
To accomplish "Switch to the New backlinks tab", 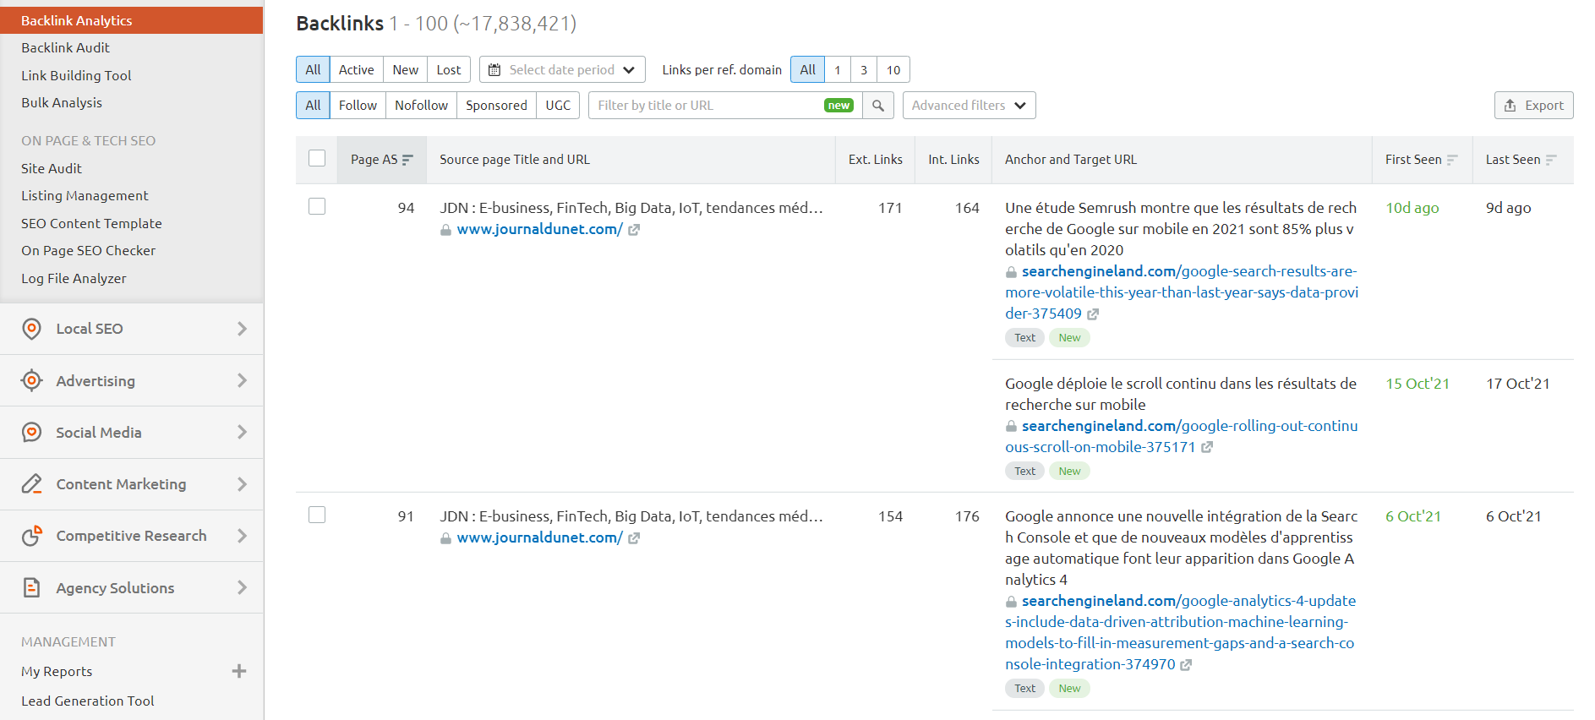I will coord(405,70).
